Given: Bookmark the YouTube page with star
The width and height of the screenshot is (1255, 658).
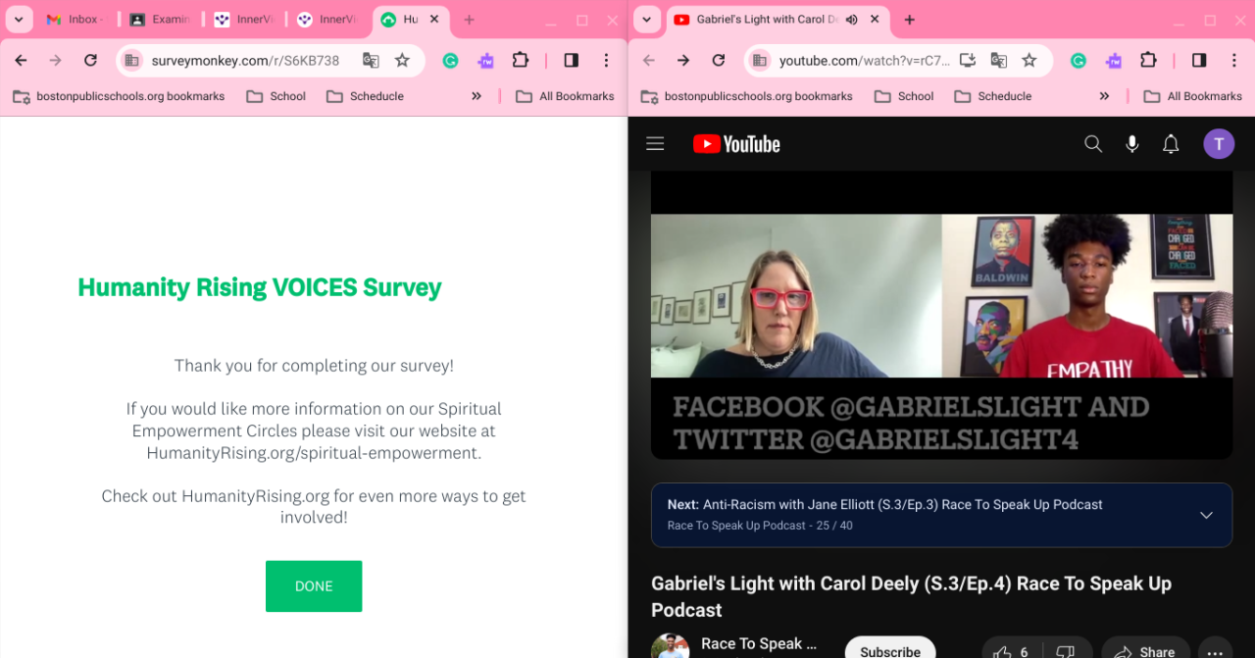Looking at the screenshot, I should click(1029, 61).
